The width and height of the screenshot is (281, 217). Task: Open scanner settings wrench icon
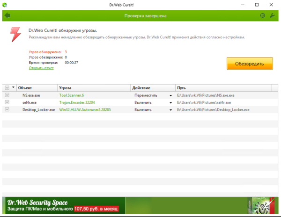272,15
